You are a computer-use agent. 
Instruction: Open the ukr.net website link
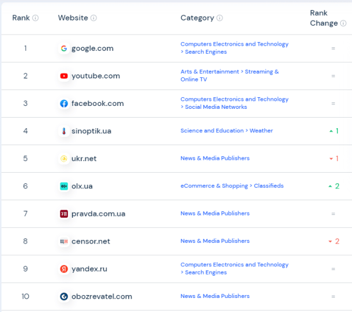pyautogui.click(x=84, y=159)
